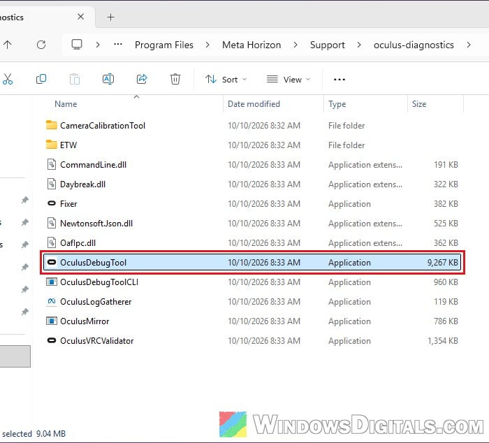Click File folder type of ETW row

tap(346, 145)
